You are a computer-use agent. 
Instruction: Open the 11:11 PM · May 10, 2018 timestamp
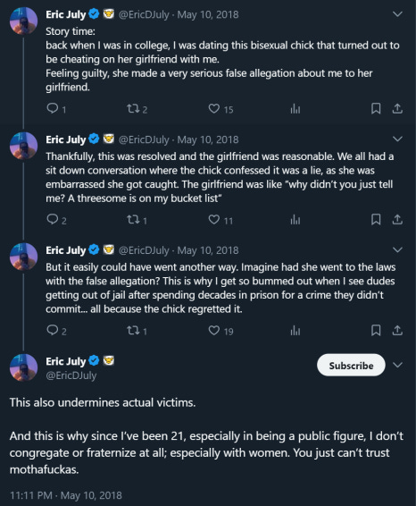point(66,495)
